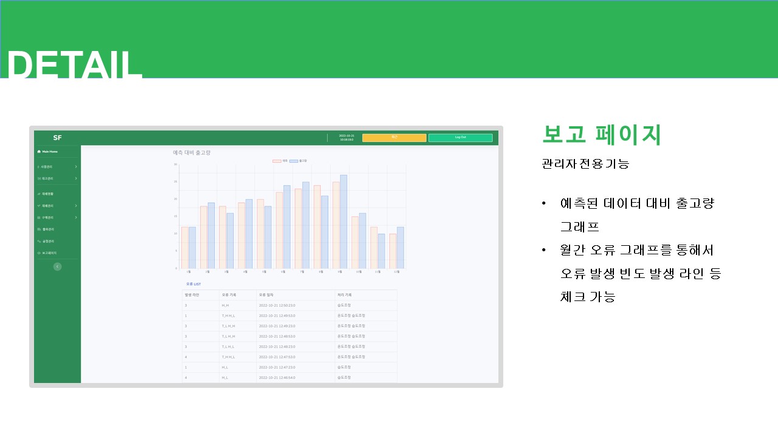Click the 1월 axis label
The height and width of the screenshot is (437, 778).
point(188,272)
